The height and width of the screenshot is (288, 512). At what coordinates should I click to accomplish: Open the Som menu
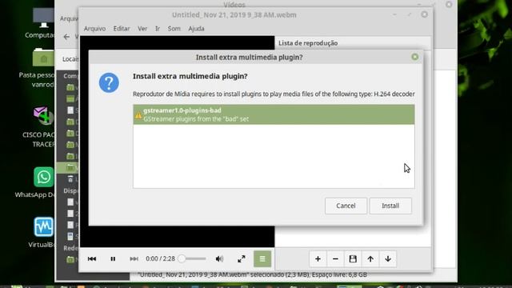coord(174,29)
